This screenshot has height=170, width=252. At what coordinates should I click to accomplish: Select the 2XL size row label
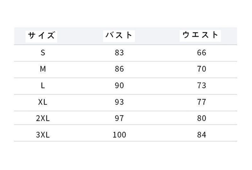point(43,118)
